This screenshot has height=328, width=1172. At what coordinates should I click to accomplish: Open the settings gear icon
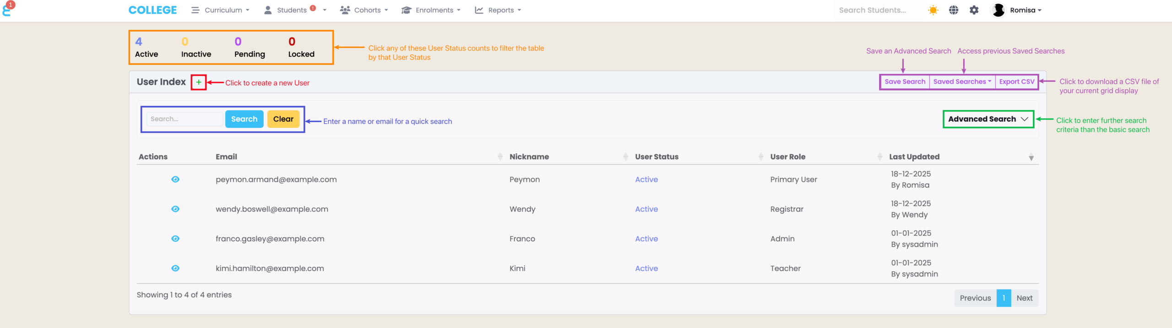pyautogui.click(x=974, y=10)
